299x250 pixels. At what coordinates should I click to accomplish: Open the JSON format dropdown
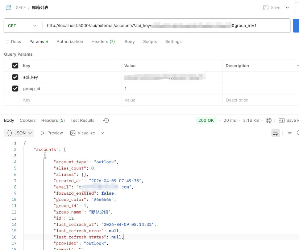pos(19,133)
